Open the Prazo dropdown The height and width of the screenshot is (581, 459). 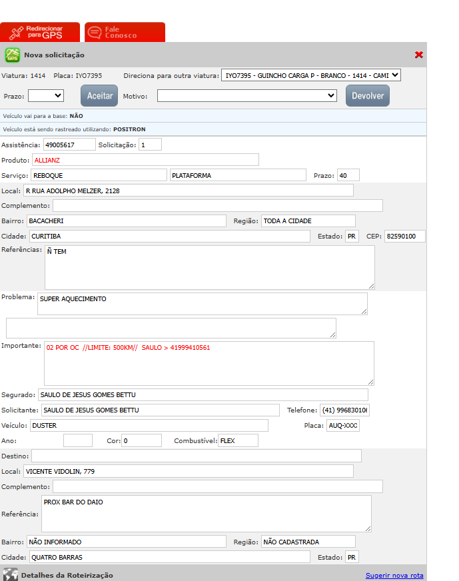point(45,96)
